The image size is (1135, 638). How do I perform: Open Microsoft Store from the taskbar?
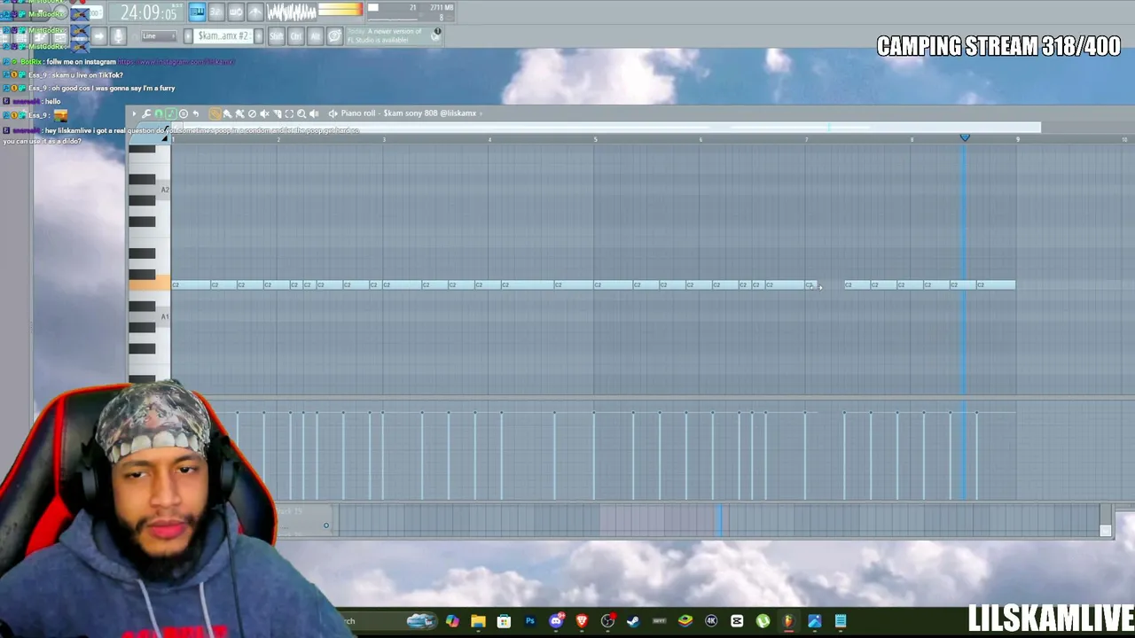tap(504, 621)
